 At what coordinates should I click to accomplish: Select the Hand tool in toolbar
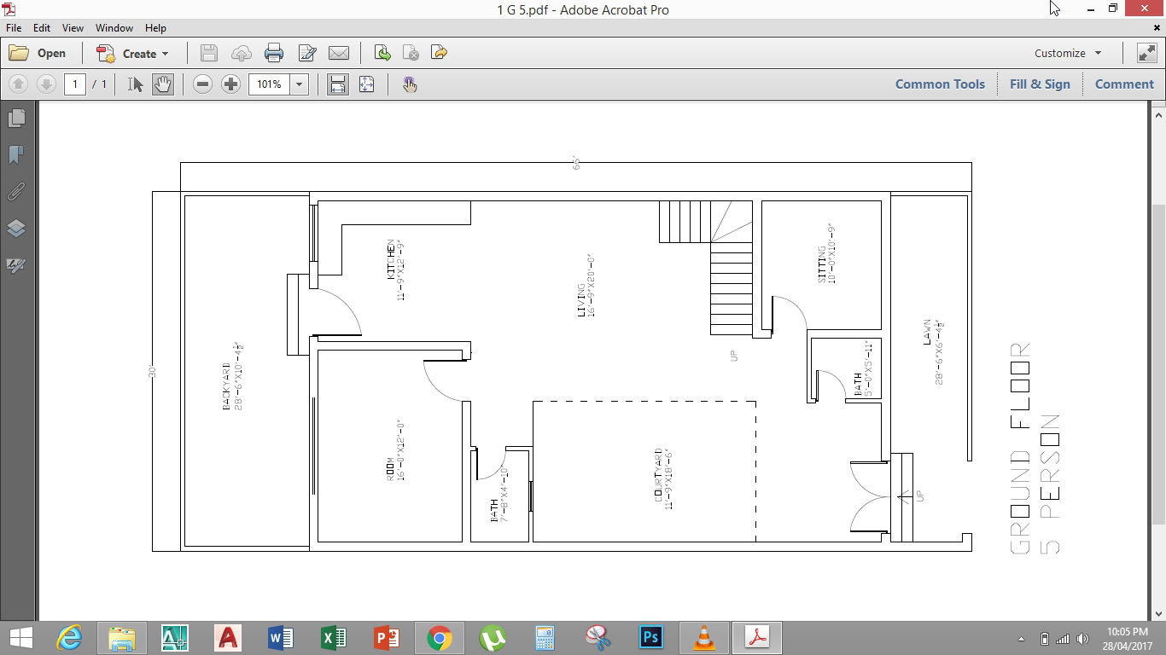[163, 84]
